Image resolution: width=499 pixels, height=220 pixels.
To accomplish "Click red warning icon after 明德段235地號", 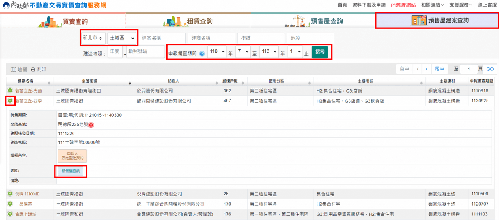I will 91,125.
